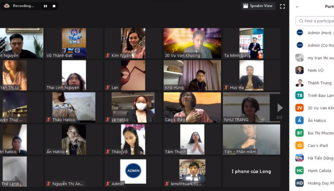Click Thành Trung's avatar in participants

(299, 83)
